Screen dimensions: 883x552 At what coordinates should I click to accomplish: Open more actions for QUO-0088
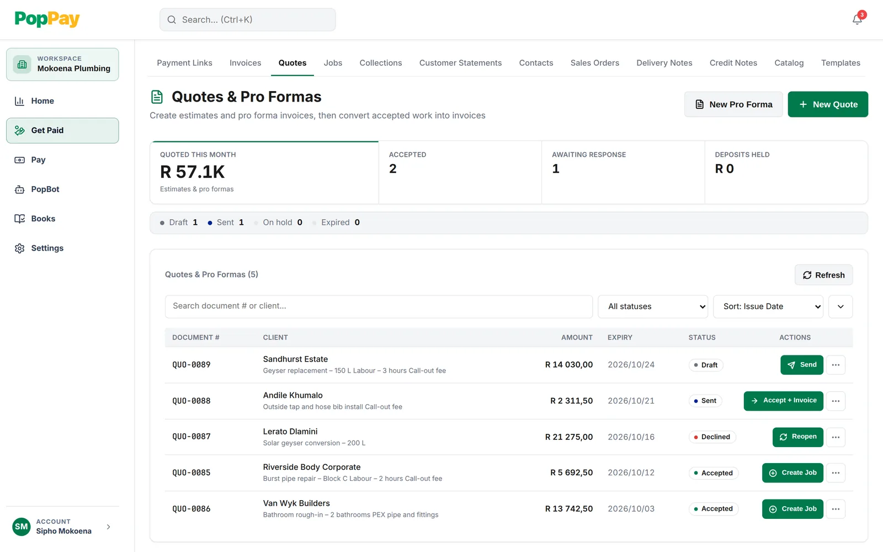pos(836,401)
